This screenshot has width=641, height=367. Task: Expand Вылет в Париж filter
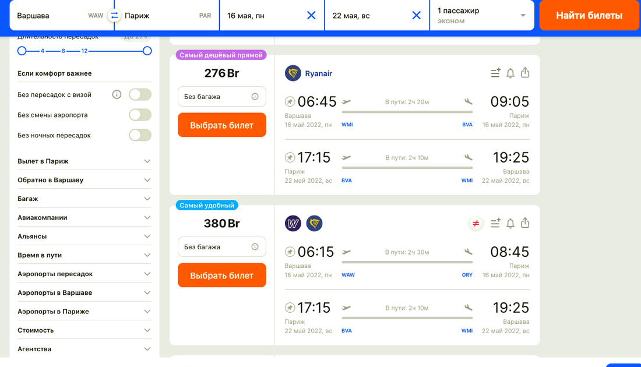(84, 161)
